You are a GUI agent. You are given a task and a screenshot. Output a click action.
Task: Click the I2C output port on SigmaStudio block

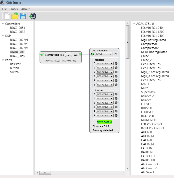[80, 54]
